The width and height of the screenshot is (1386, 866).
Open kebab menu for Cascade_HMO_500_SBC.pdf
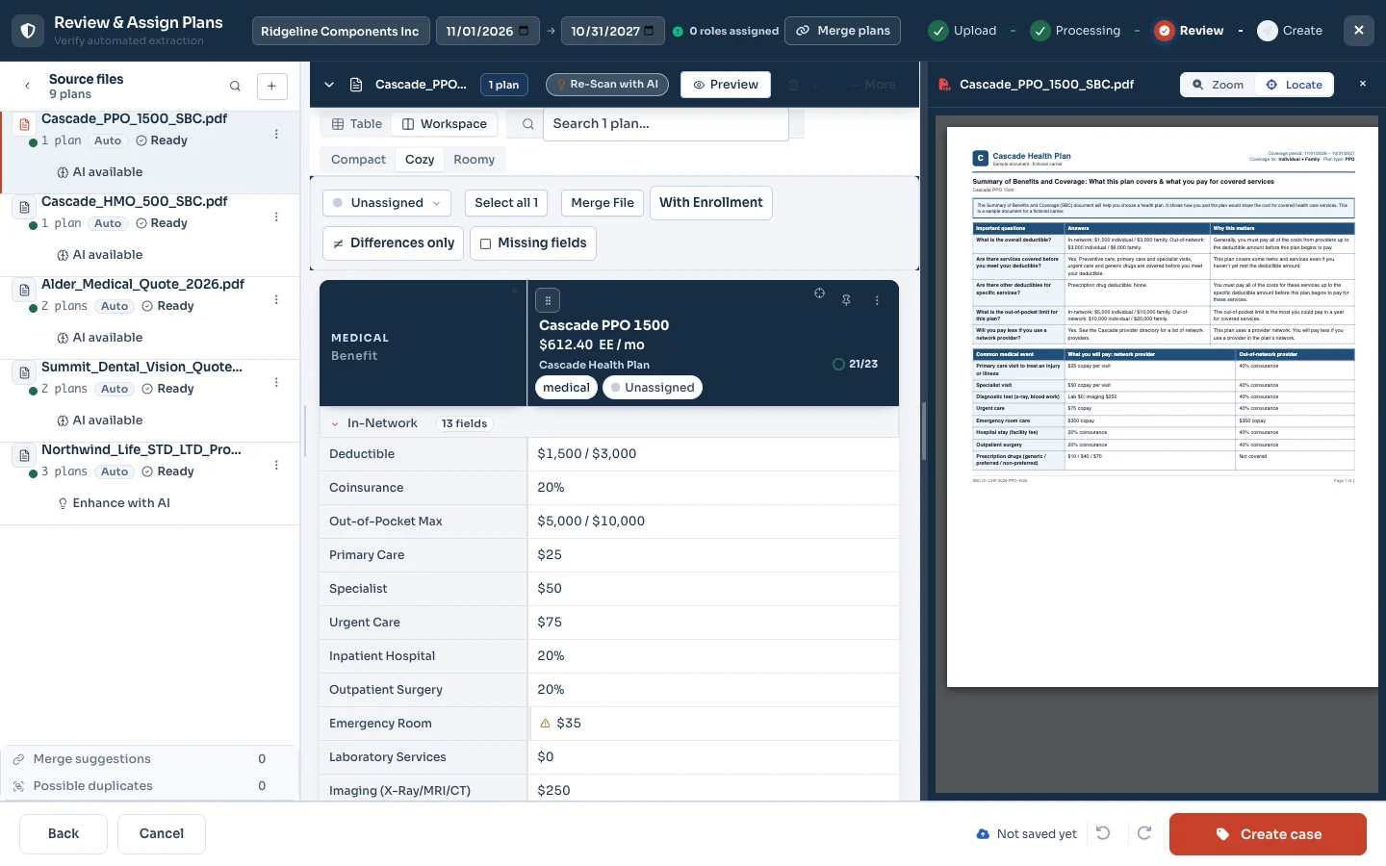276,216
